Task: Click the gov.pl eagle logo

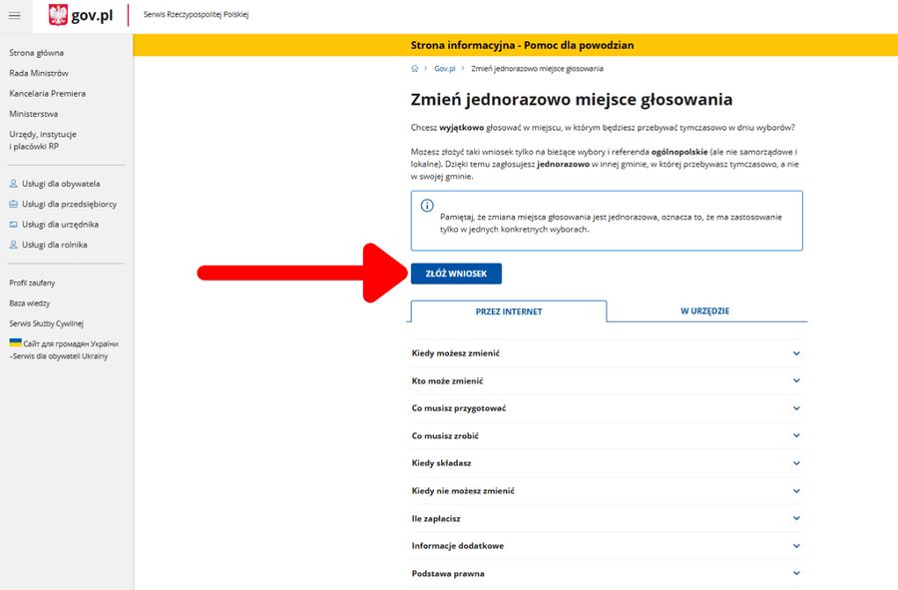Action: (58, 15)
